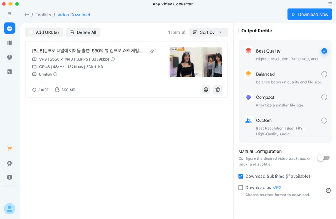Click the edit link icon beside title
The height and width of the screenshot is (219, 336).
click(153, 51)
